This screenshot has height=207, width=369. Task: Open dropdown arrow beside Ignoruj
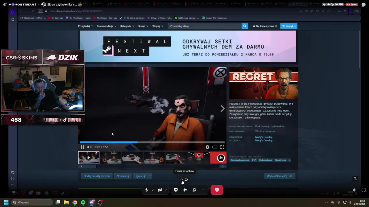[150, 176]
